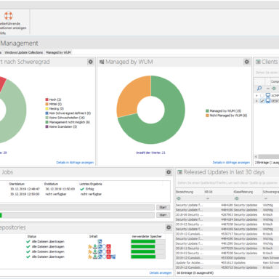Sort by Bezeichnung column header
Viewport: 279px width, 279px height.
point(190,192)
